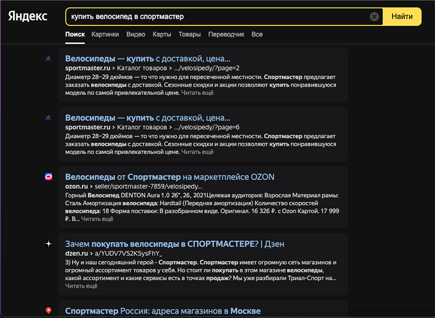Open the Видео tab
Image resolution: width=435 pixels, height=318 pixels.
[x=135, y=34]
